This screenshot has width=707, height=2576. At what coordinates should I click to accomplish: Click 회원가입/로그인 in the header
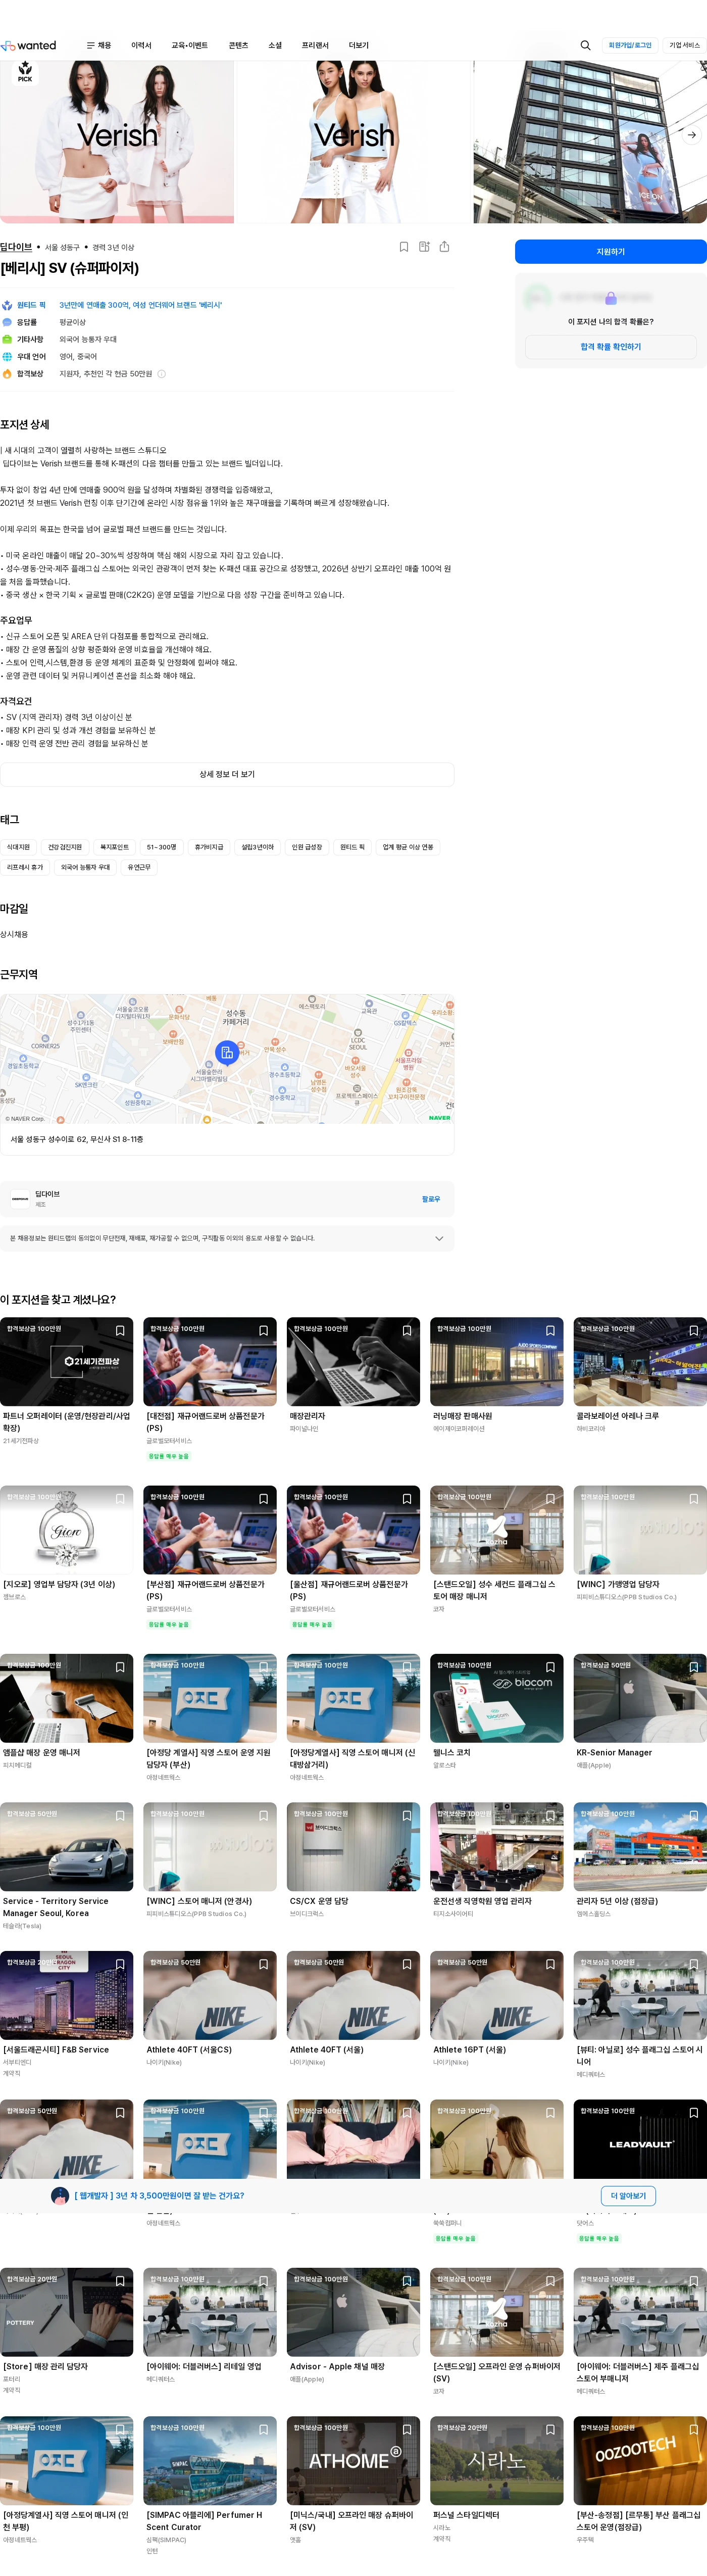click(630, 45)
